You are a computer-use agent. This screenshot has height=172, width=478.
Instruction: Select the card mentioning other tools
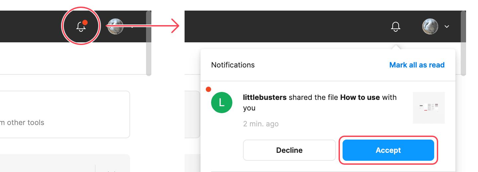(x=63, y=114)
